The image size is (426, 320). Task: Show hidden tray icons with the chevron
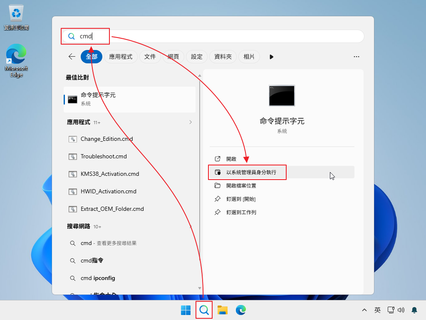[x=364, y=310]
